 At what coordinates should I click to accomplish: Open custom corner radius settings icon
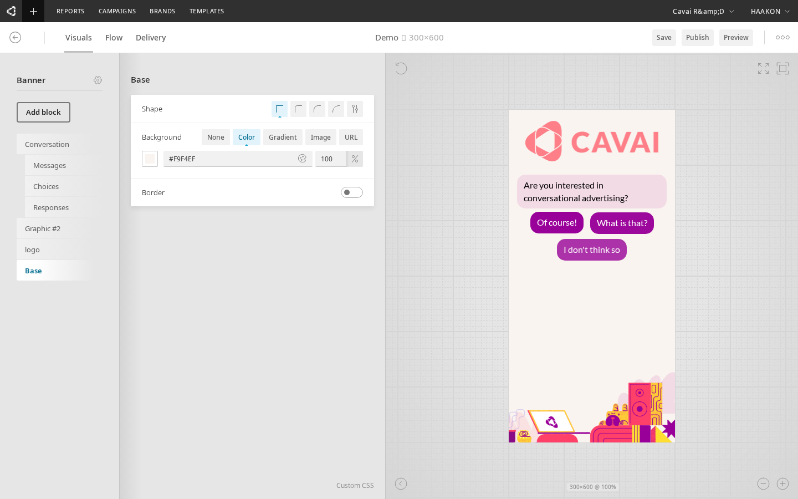pyautogui.click(x=355, y=109)
